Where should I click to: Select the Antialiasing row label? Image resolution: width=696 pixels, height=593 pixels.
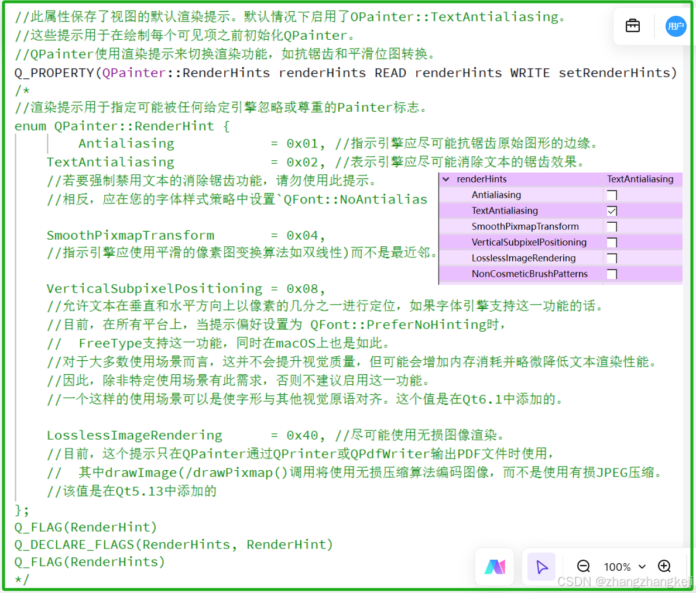click(x=496, y=195)
